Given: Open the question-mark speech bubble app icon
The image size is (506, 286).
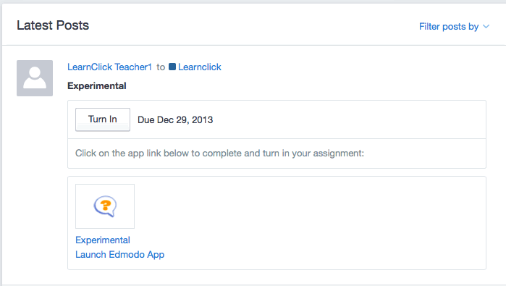Looking at the screenshot, I should pos(105,206).
